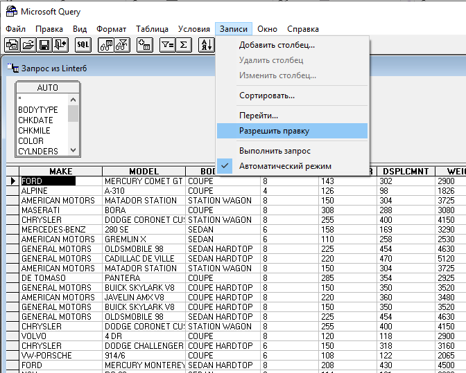This screenshot has width=466, height=373.
Task: Choose Сортировать... from the Записи menu
Action: 266,95
